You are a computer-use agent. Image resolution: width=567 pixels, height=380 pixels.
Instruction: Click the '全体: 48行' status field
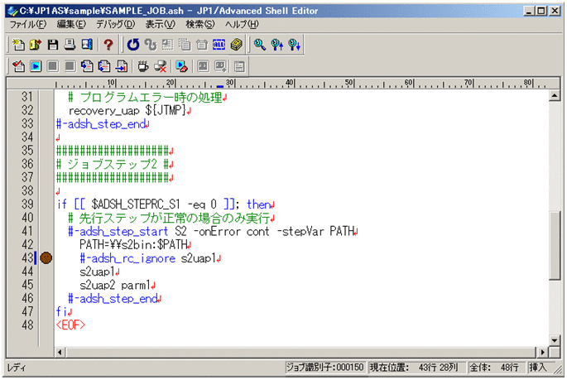[x=497, y=368]
